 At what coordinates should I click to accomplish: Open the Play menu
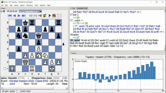(x=6, y=5)
